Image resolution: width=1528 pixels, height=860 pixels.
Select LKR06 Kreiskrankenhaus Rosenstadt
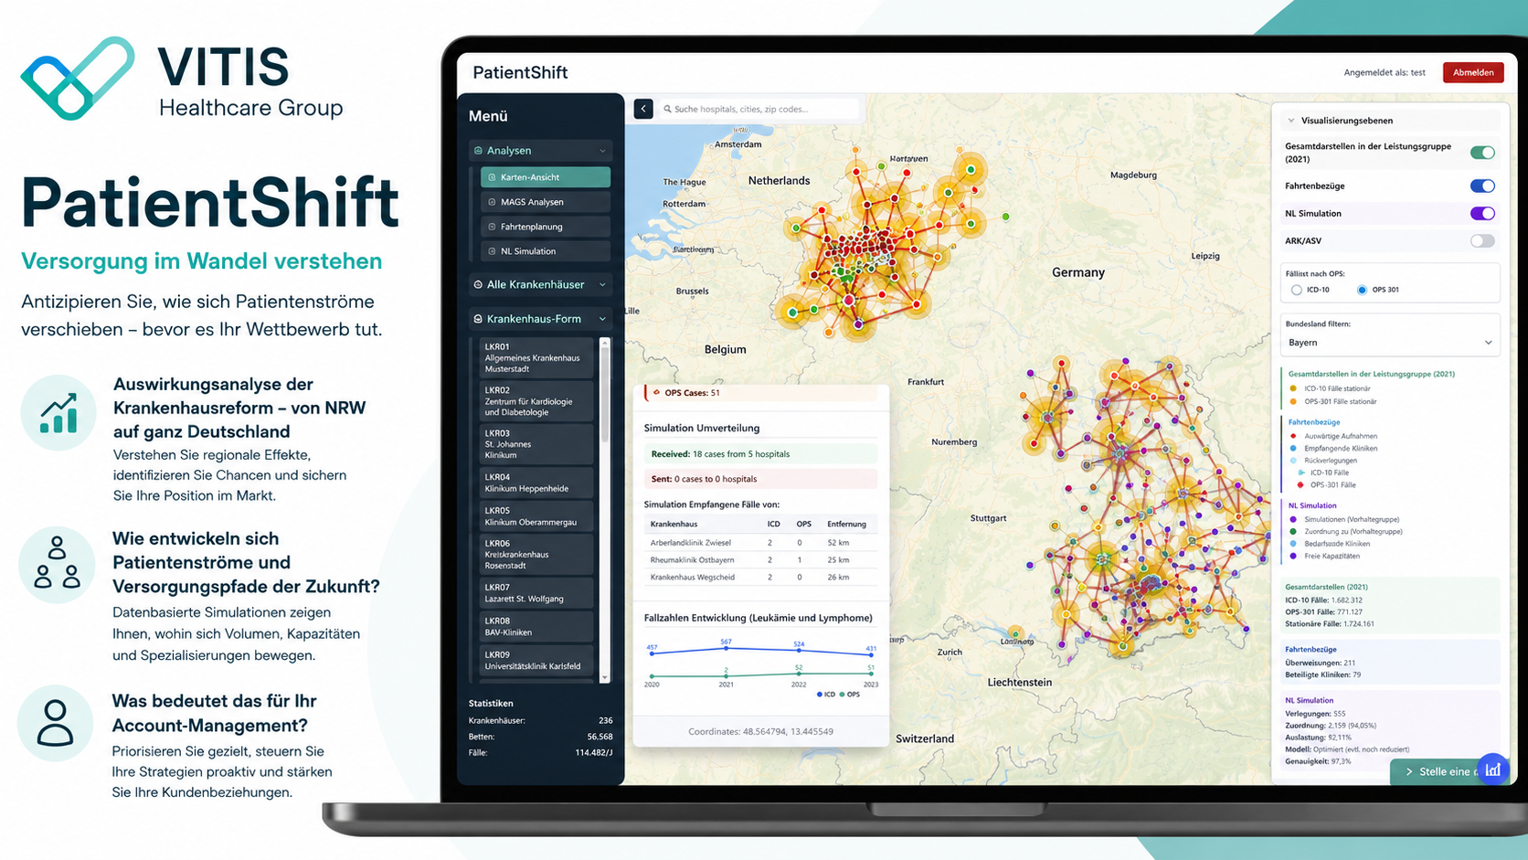(x=536, y=555)
